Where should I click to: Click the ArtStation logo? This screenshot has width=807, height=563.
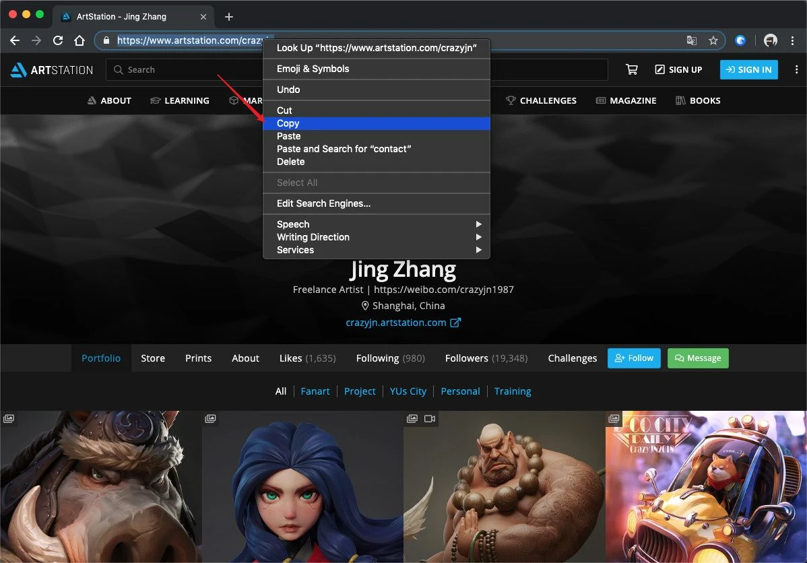coord(52,69)
